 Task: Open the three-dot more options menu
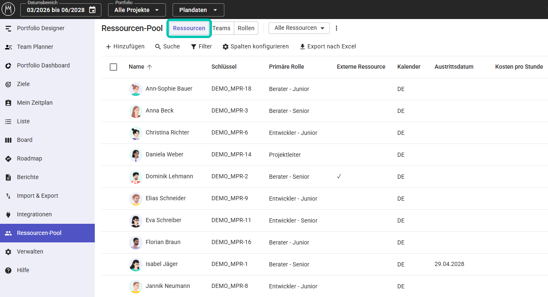(336, 28)
